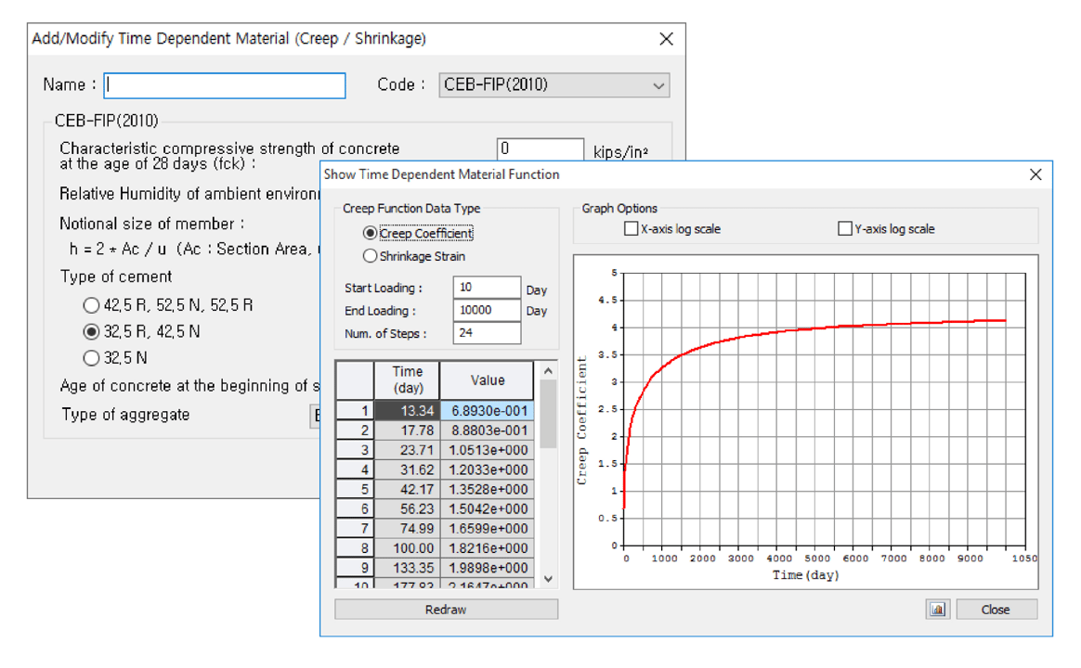Viewport: 1081px width, 668px height.
Task: Click the Start Loading input field
Action: [487, 288]
